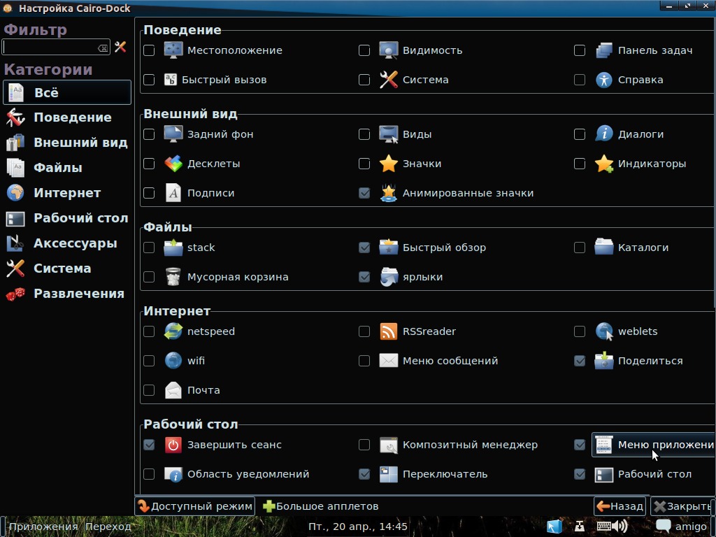The width and height of the screenshot is (716, 537).
Task: Enable the Меню сообщений checkbox
Action: click(364, 361)
